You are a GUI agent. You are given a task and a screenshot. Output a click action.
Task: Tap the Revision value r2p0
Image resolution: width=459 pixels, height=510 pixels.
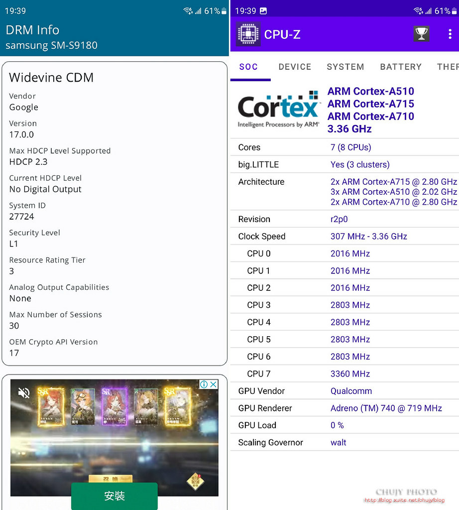pyautogui.click(x=339, y=219)
